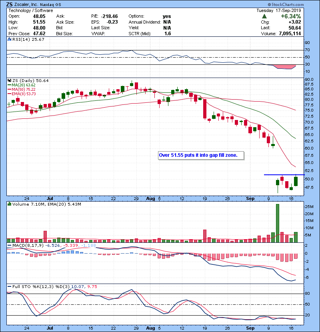Image resolution: width=320 pixels, height=332 pixels.
Task: Click the P/E value -218.46
Action: [x=109, y=16]
